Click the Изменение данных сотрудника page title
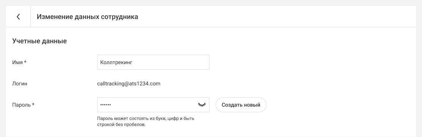This screenshot has height=137, width=422. click(87, 17)
